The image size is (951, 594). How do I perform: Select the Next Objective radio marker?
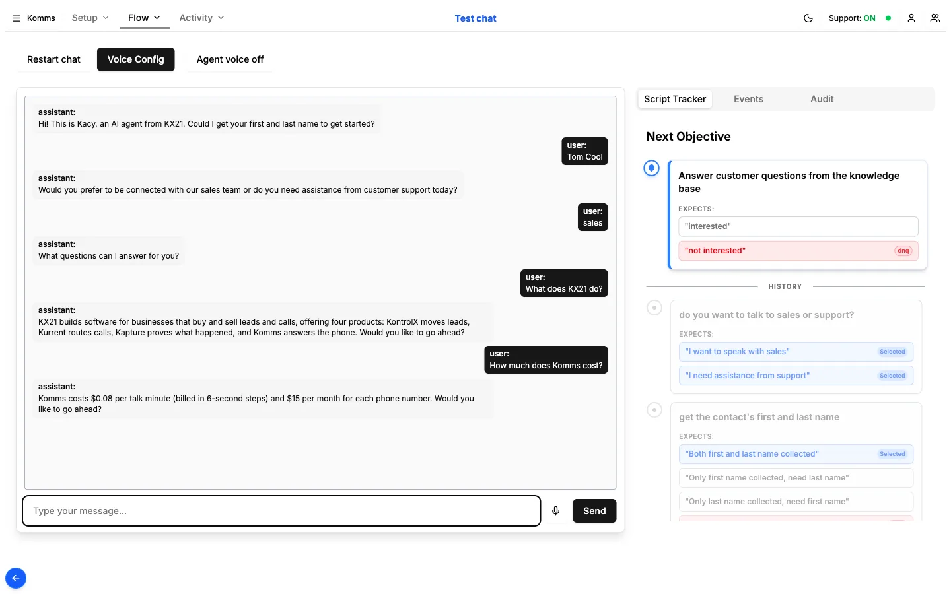(x=651, y=168)
